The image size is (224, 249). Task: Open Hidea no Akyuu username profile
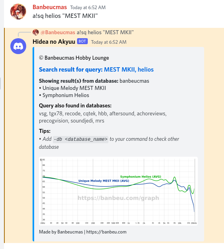54,42
